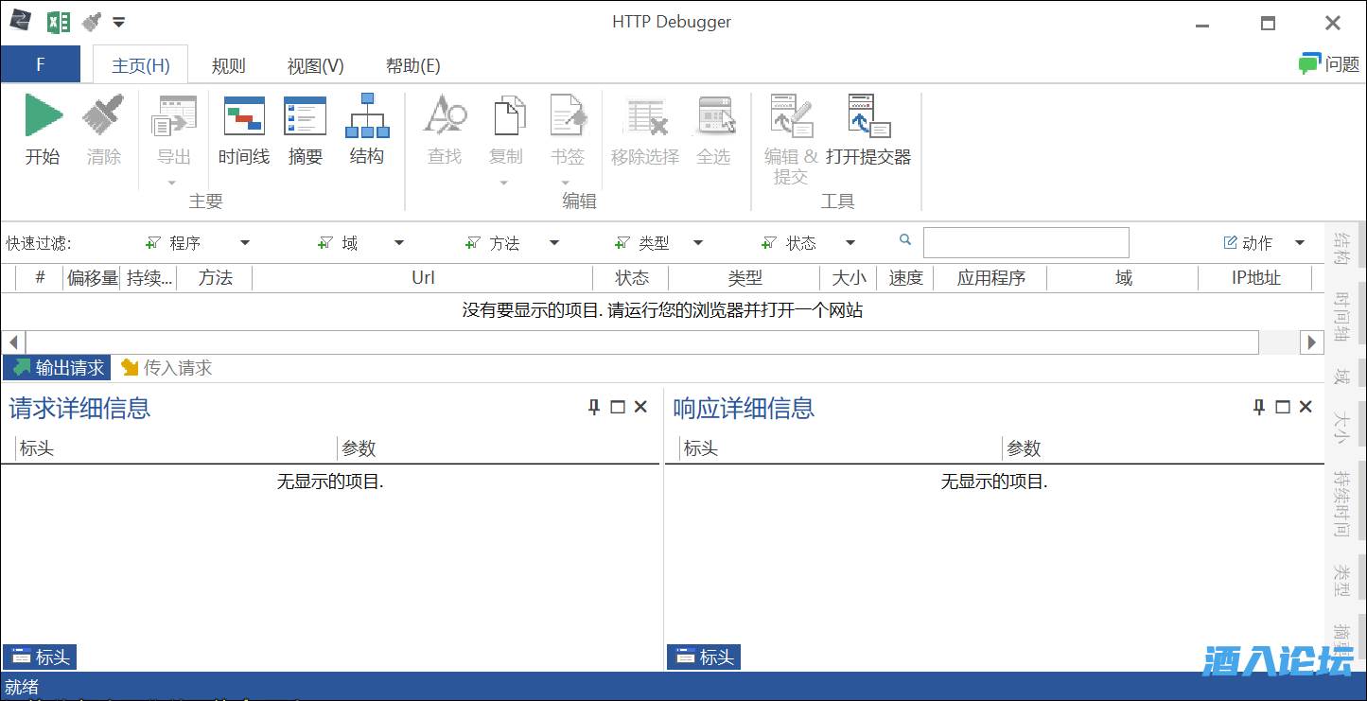
Task: Click the 问题 feedback link
Action: [x=1328, y=63]
